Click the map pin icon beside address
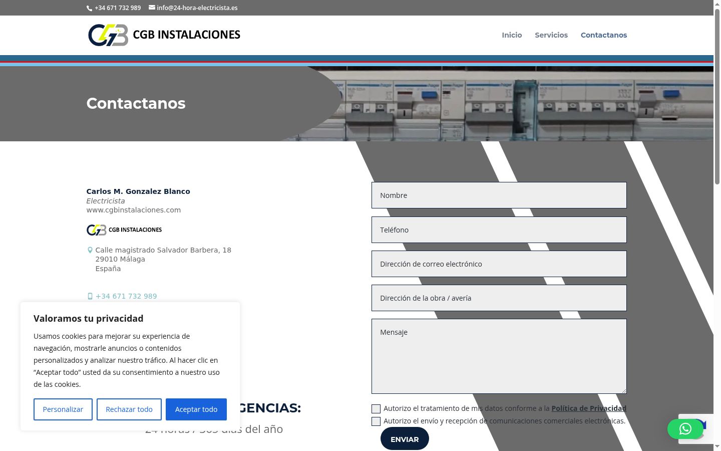This screenshot has height=451, width=721. click(x=90, y=250)
